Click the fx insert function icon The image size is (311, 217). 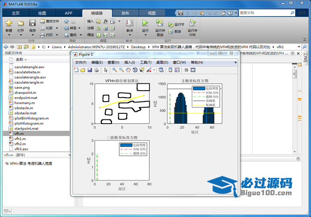(x=106, y=21)
